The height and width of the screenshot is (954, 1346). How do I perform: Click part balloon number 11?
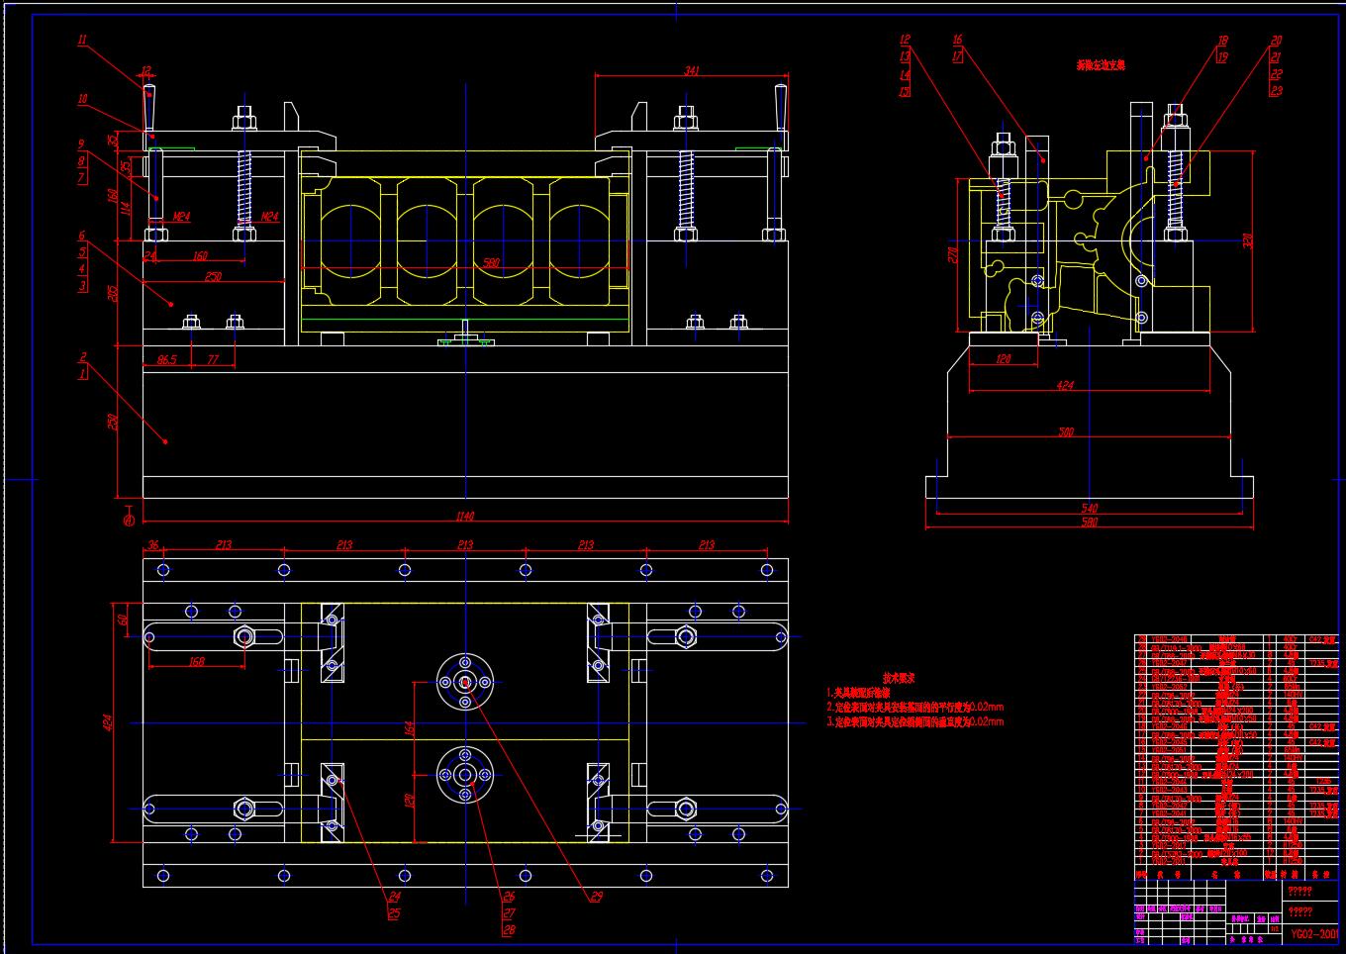tap(82, 41)
